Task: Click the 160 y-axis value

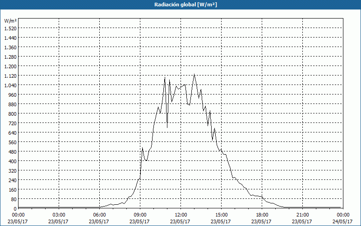Action: tap(13, 189)
